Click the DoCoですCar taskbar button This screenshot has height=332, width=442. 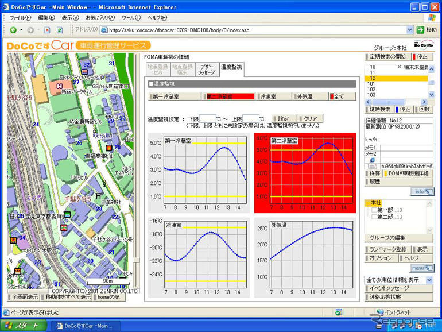[86, 326]
